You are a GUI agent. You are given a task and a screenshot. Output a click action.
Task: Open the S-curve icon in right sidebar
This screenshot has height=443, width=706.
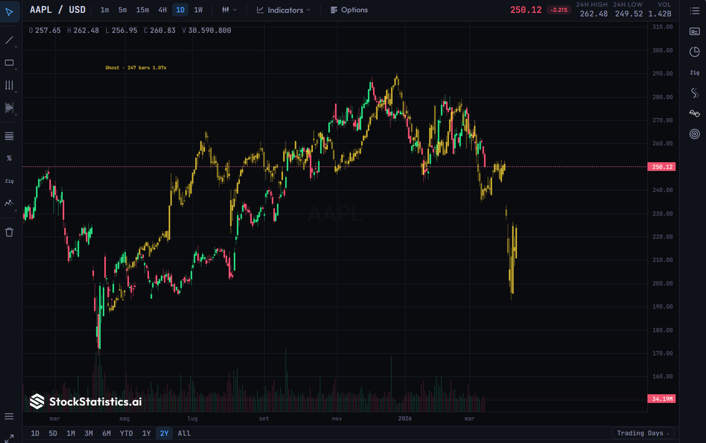pos(694,93)
